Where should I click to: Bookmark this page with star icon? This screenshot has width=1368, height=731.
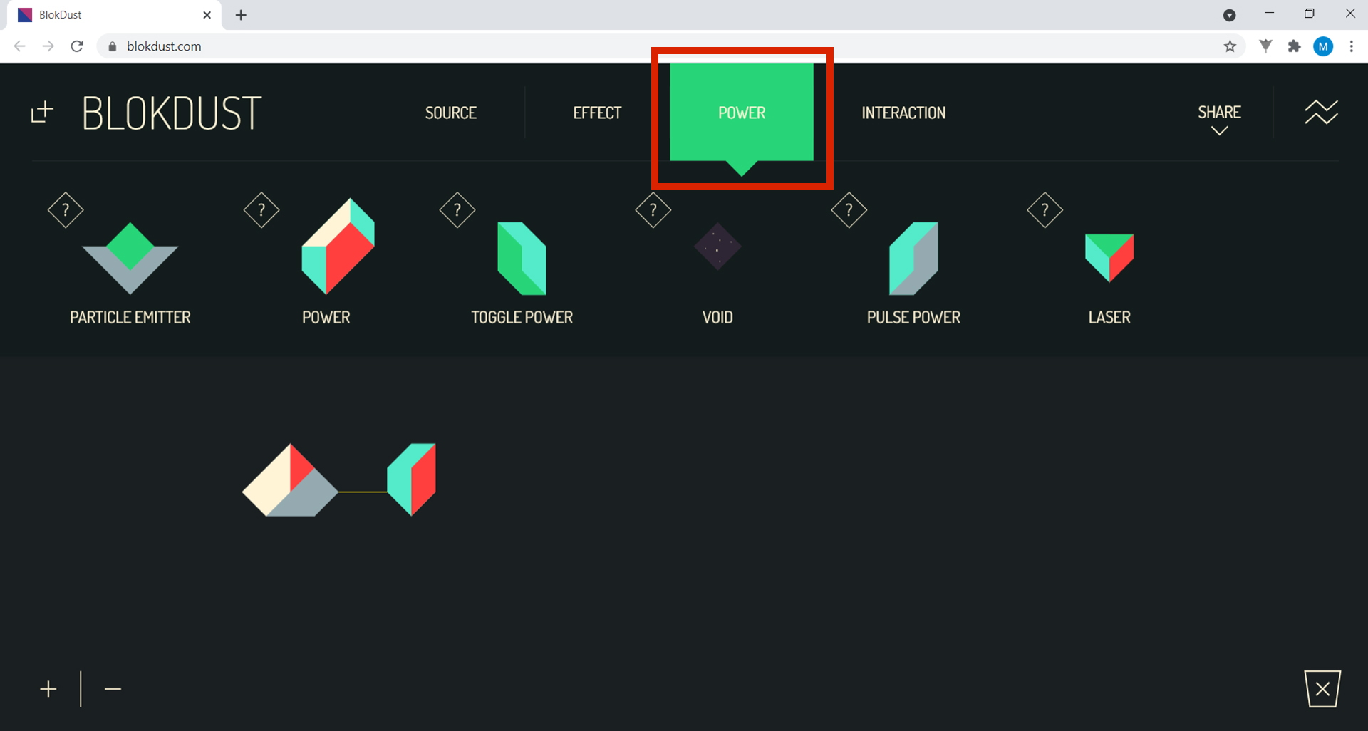click(x=1230, y=46)
